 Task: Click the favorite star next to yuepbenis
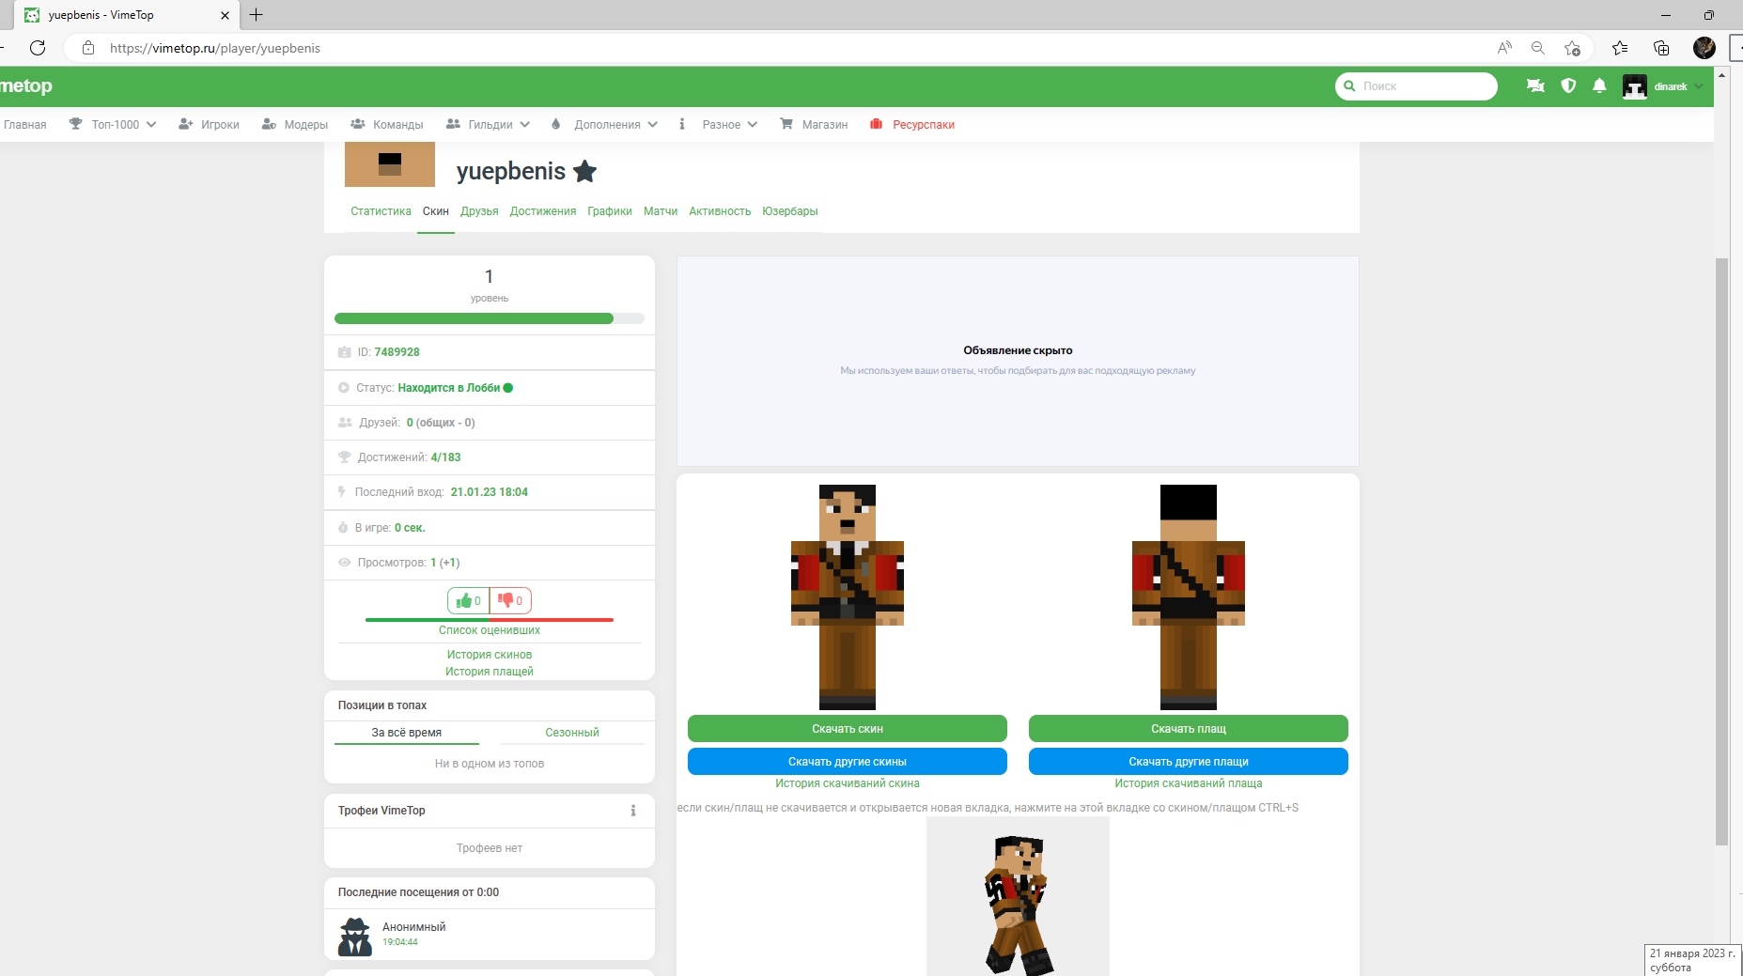pyautogui.click(x=585, y=171)
